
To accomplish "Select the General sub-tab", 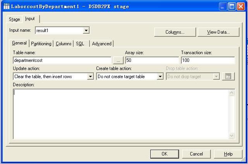I will [19, 43].
